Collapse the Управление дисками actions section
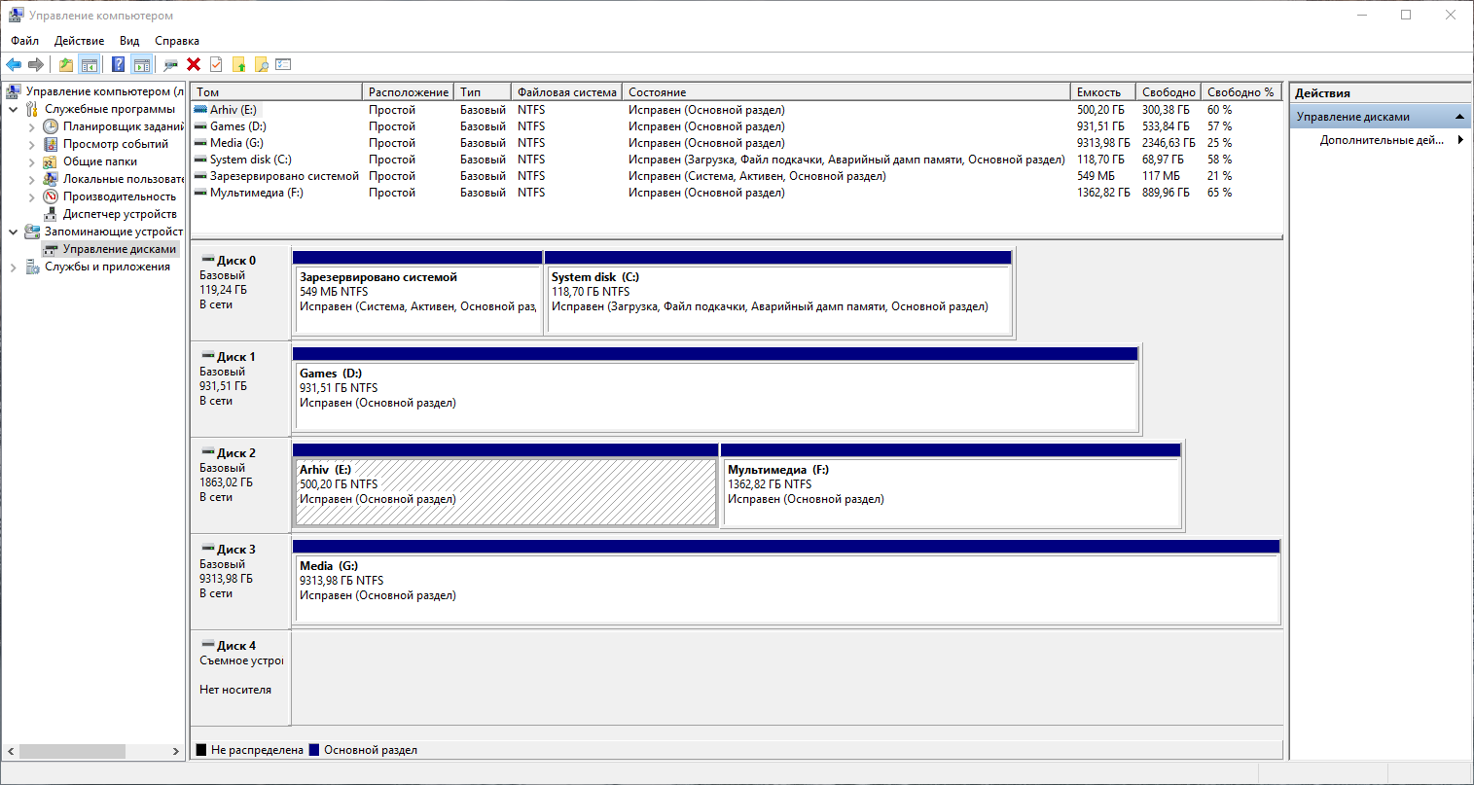 [1459, 117]
